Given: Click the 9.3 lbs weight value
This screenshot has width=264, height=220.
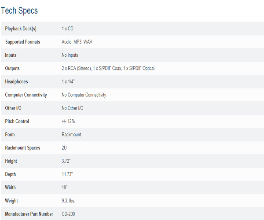Looking at the screenshot, I should pos(68,201).
